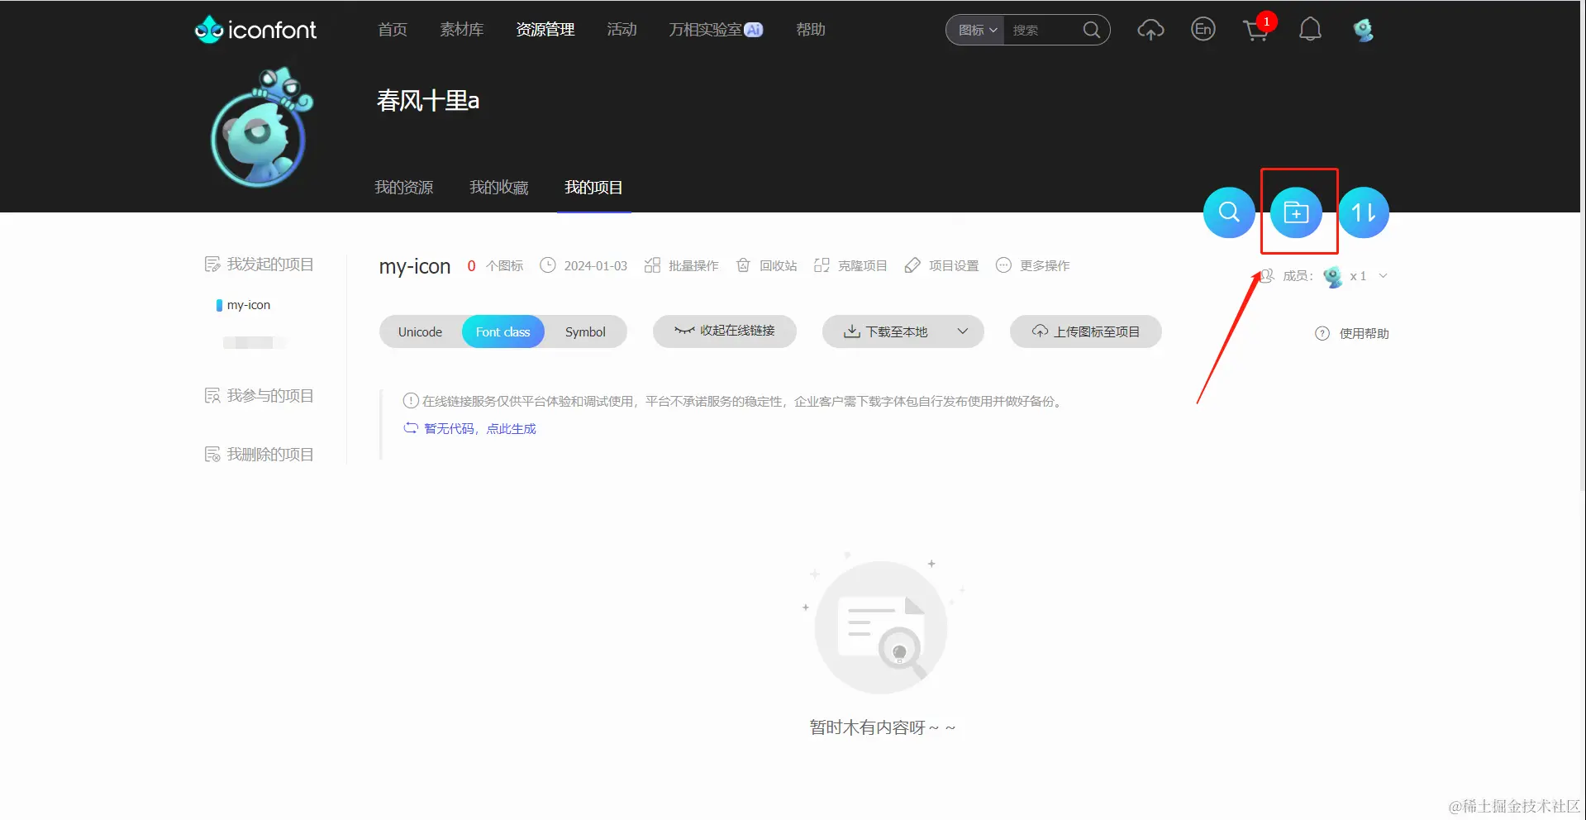1586x820 pixels.
Task: Open the 图标 search category dropdown
Action: 975,30
